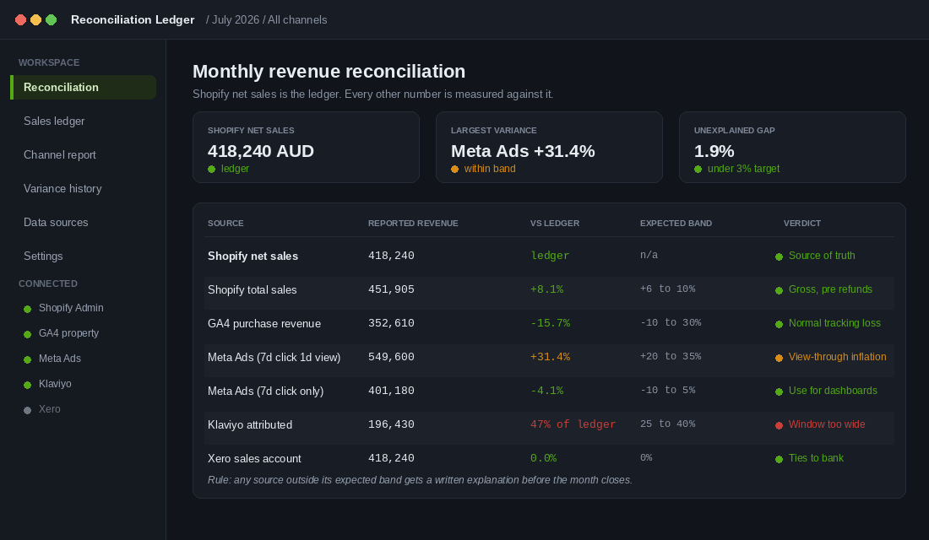Click status dot beside Meta Ads connection
The image size is (929, 540).
pyautogui.click(x=27, y=360)
